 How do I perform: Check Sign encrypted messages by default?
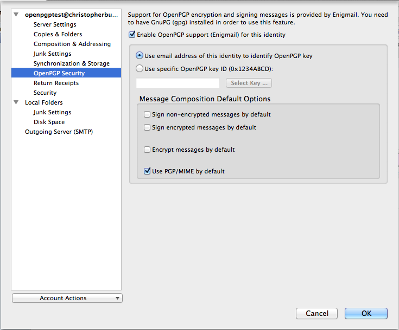(x=147, y=127)
